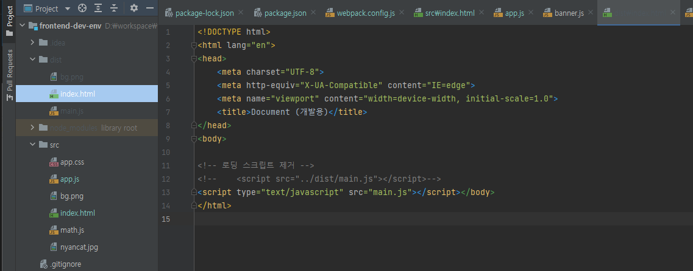This screenshot has width=693, height=271.
Task: Fold the html tag at line 2
Action: click(194, 46)
